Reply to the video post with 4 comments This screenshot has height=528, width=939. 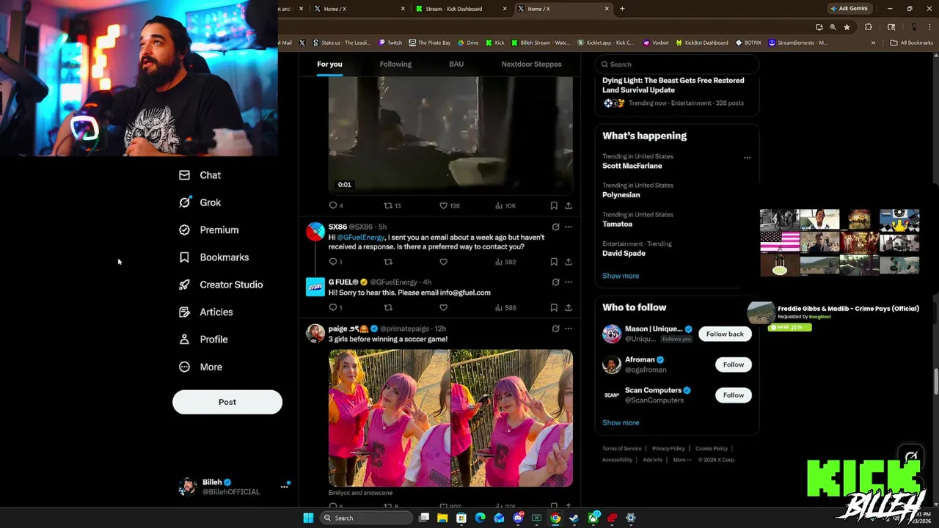[335, 205]
